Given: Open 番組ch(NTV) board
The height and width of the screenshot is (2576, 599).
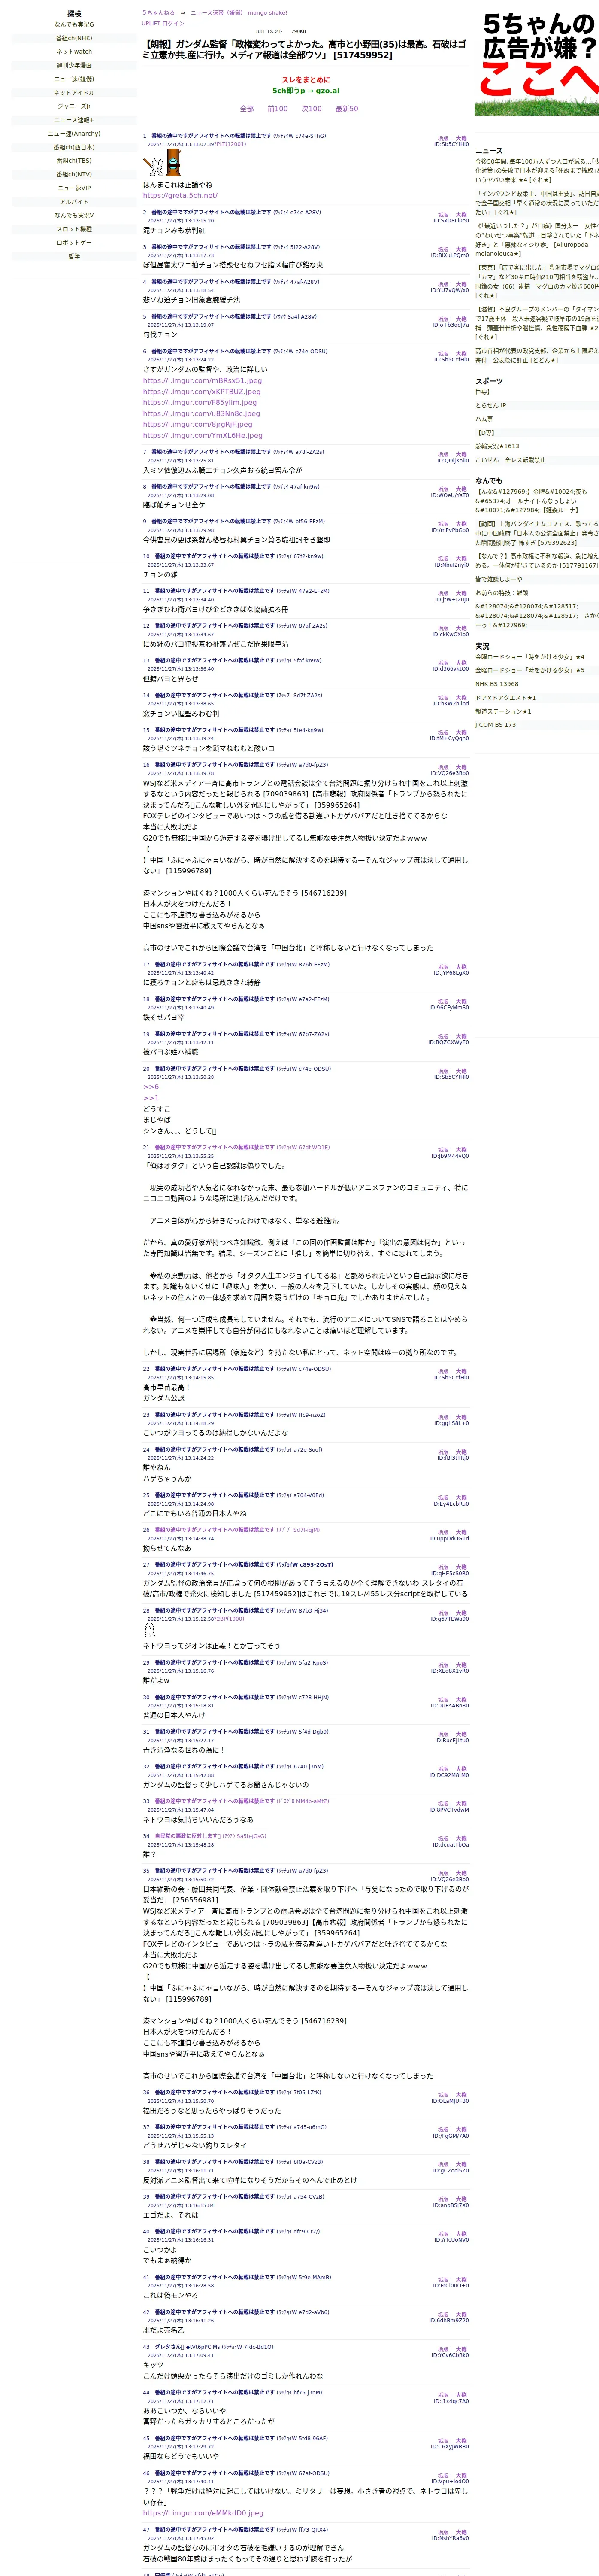Looking at the screenshot, I should click(74, 174).
